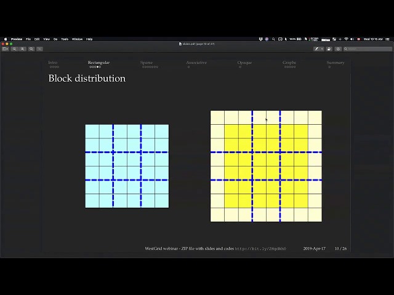This screenshot has height=295, width=394.
Task: Open the Apple menu
Action: pos(6,39)
